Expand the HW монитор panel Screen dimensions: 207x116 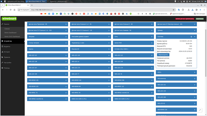pos(176,79)
